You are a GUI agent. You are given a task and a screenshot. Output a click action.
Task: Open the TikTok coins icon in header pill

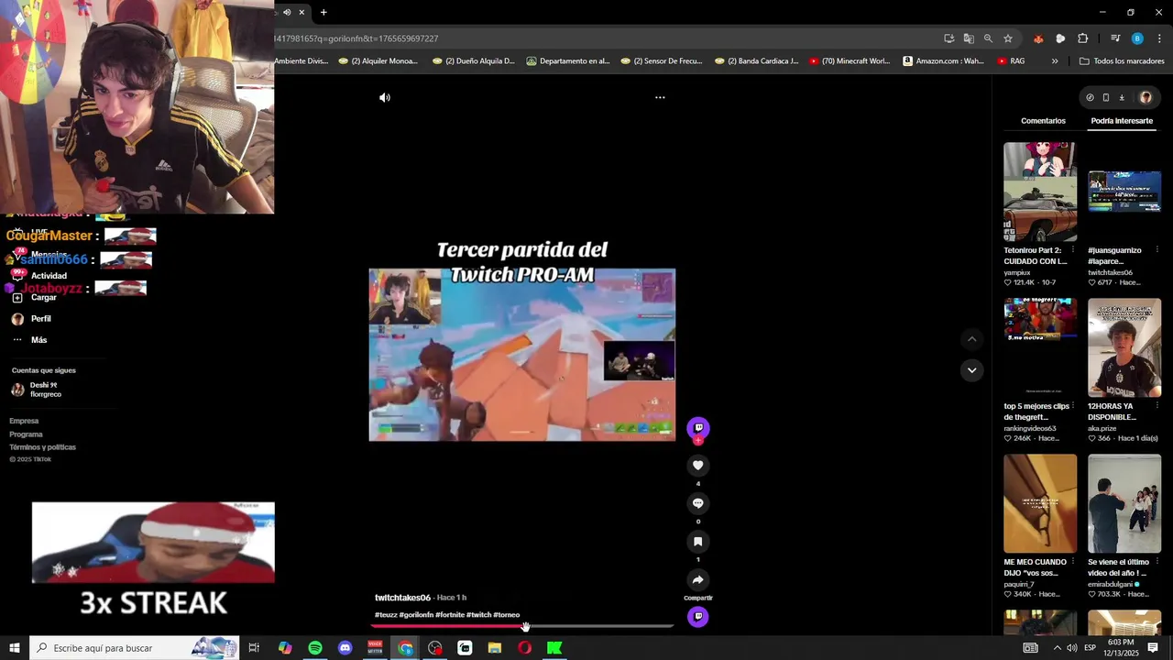pos(1090,97)
